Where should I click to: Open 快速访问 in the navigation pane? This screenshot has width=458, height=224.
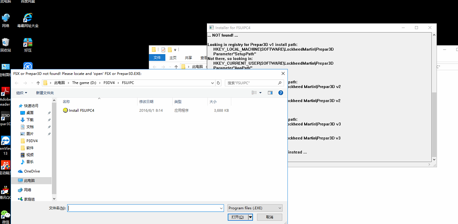(x=28, y=106)
